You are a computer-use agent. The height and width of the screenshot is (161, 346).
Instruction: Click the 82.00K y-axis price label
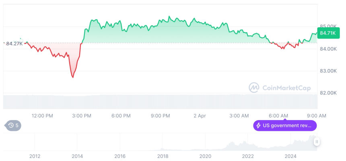coord(327,93)
